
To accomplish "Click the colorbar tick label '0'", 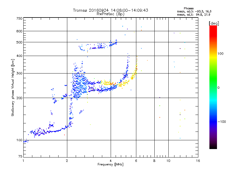I will pos(218,88).
